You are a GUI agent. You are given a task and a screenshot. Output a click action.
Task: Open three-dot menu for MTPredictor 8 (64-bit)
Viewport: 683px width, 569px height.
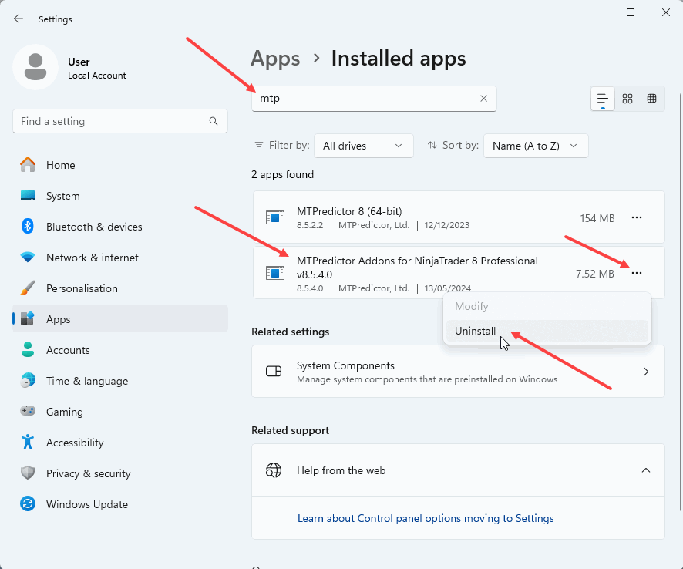point(637,218)
